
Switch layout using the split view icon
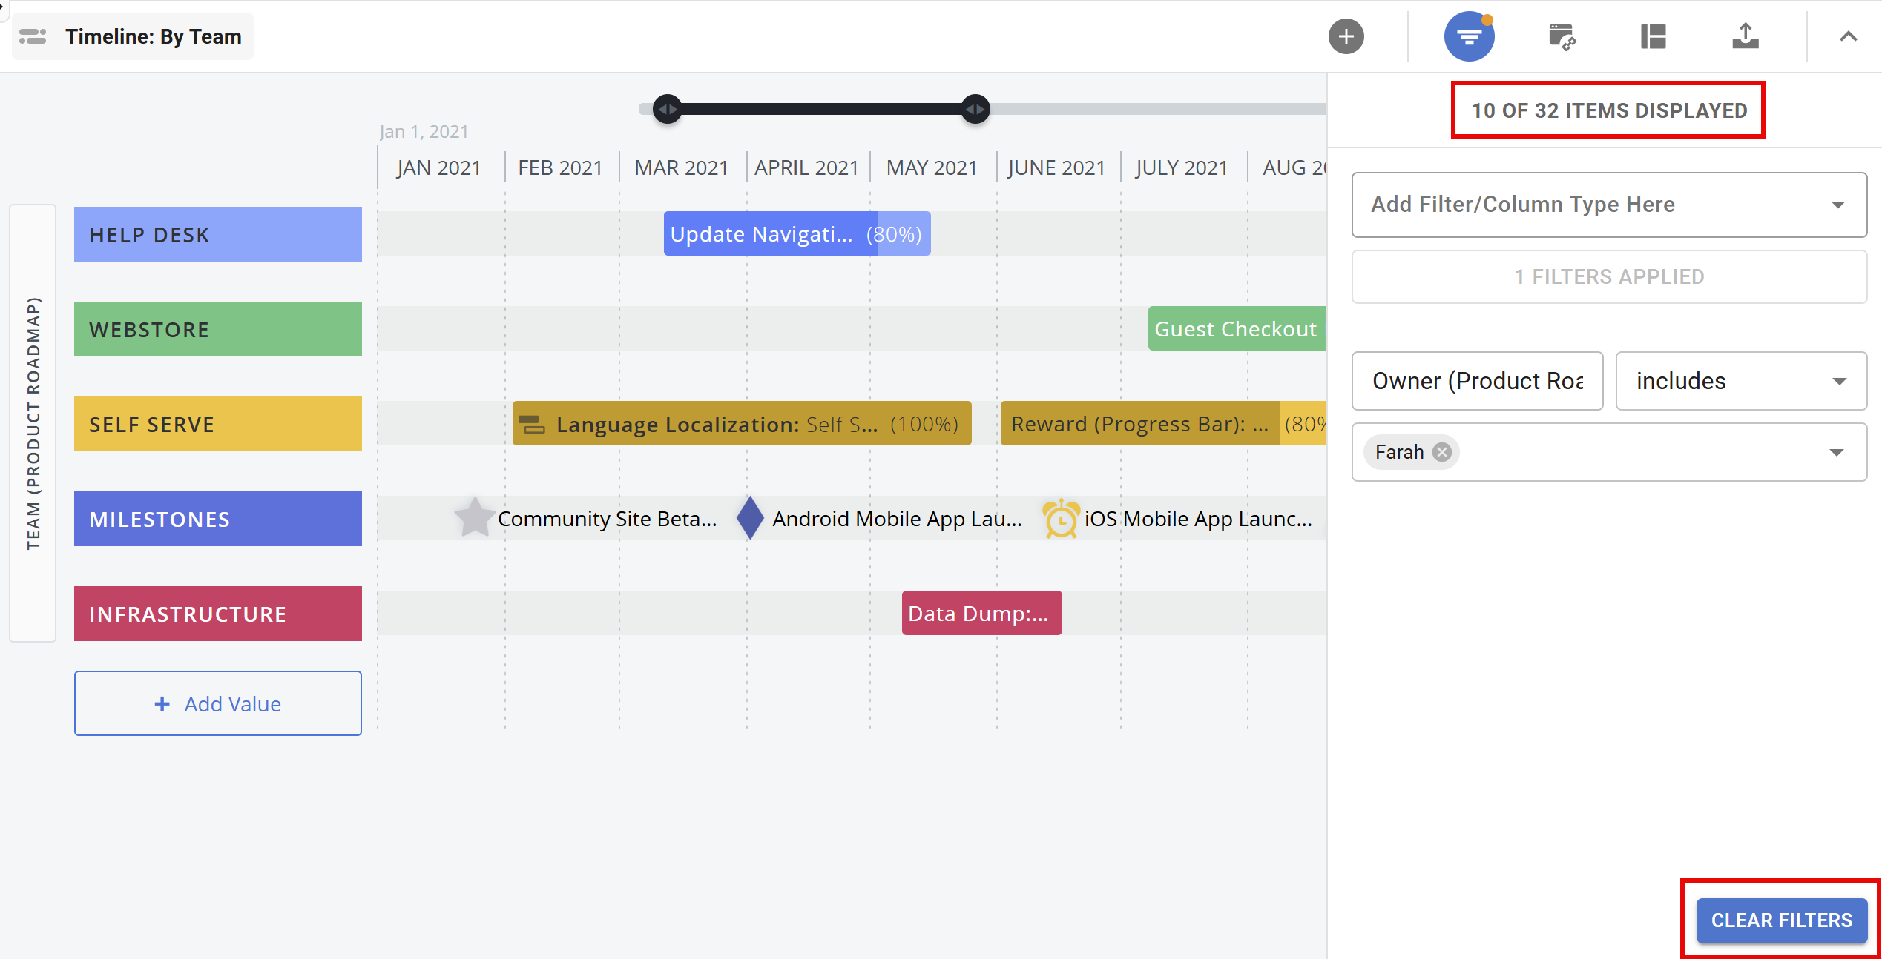(1653, 36)
